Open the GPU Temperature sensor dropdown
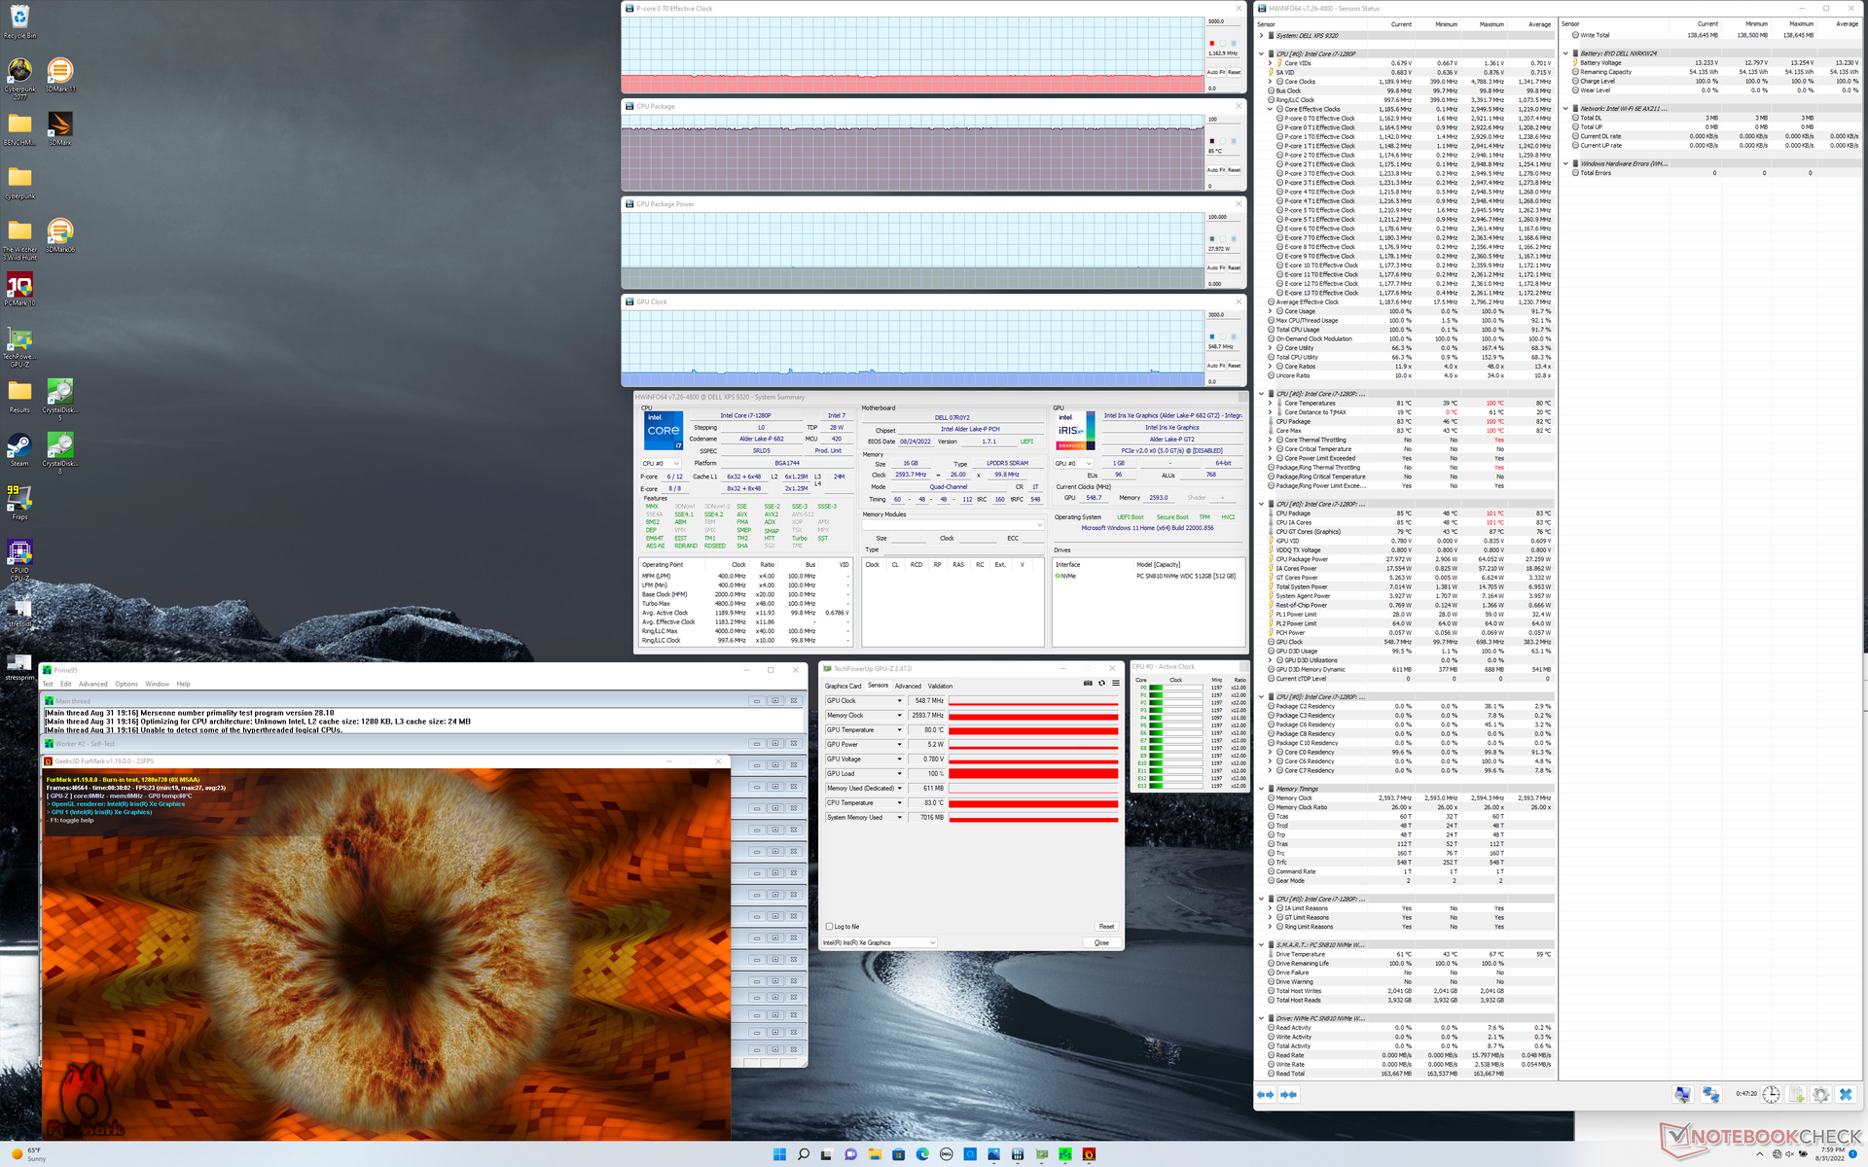Viewport: 1868px width, 1167px height. pyautogui.click(x=899, y=730)
